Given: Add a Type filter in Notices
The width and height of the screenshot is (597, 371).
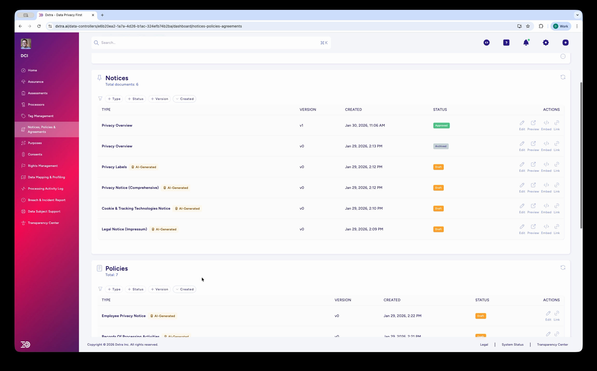Looking at the screenshot, I should coord(114,99).
